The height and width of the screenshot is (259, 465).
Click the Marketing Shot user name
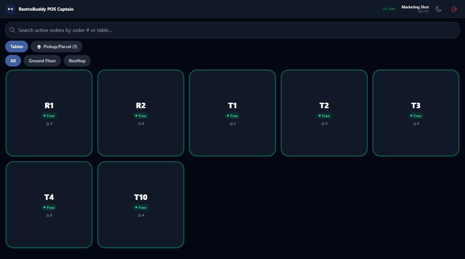coord(415,7)
